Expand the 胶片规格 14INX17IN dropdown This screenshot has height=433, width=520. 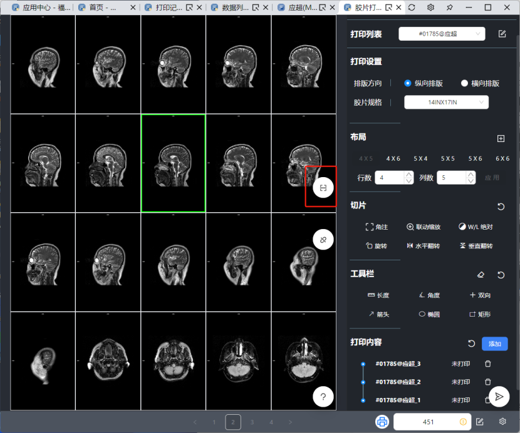coord(446,102)
